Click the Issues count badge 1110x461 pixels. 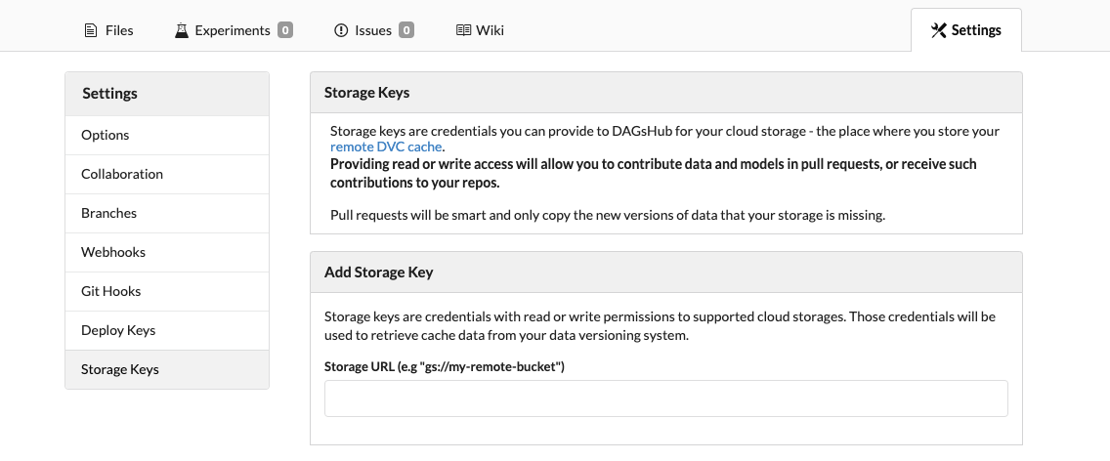[406, 30]
